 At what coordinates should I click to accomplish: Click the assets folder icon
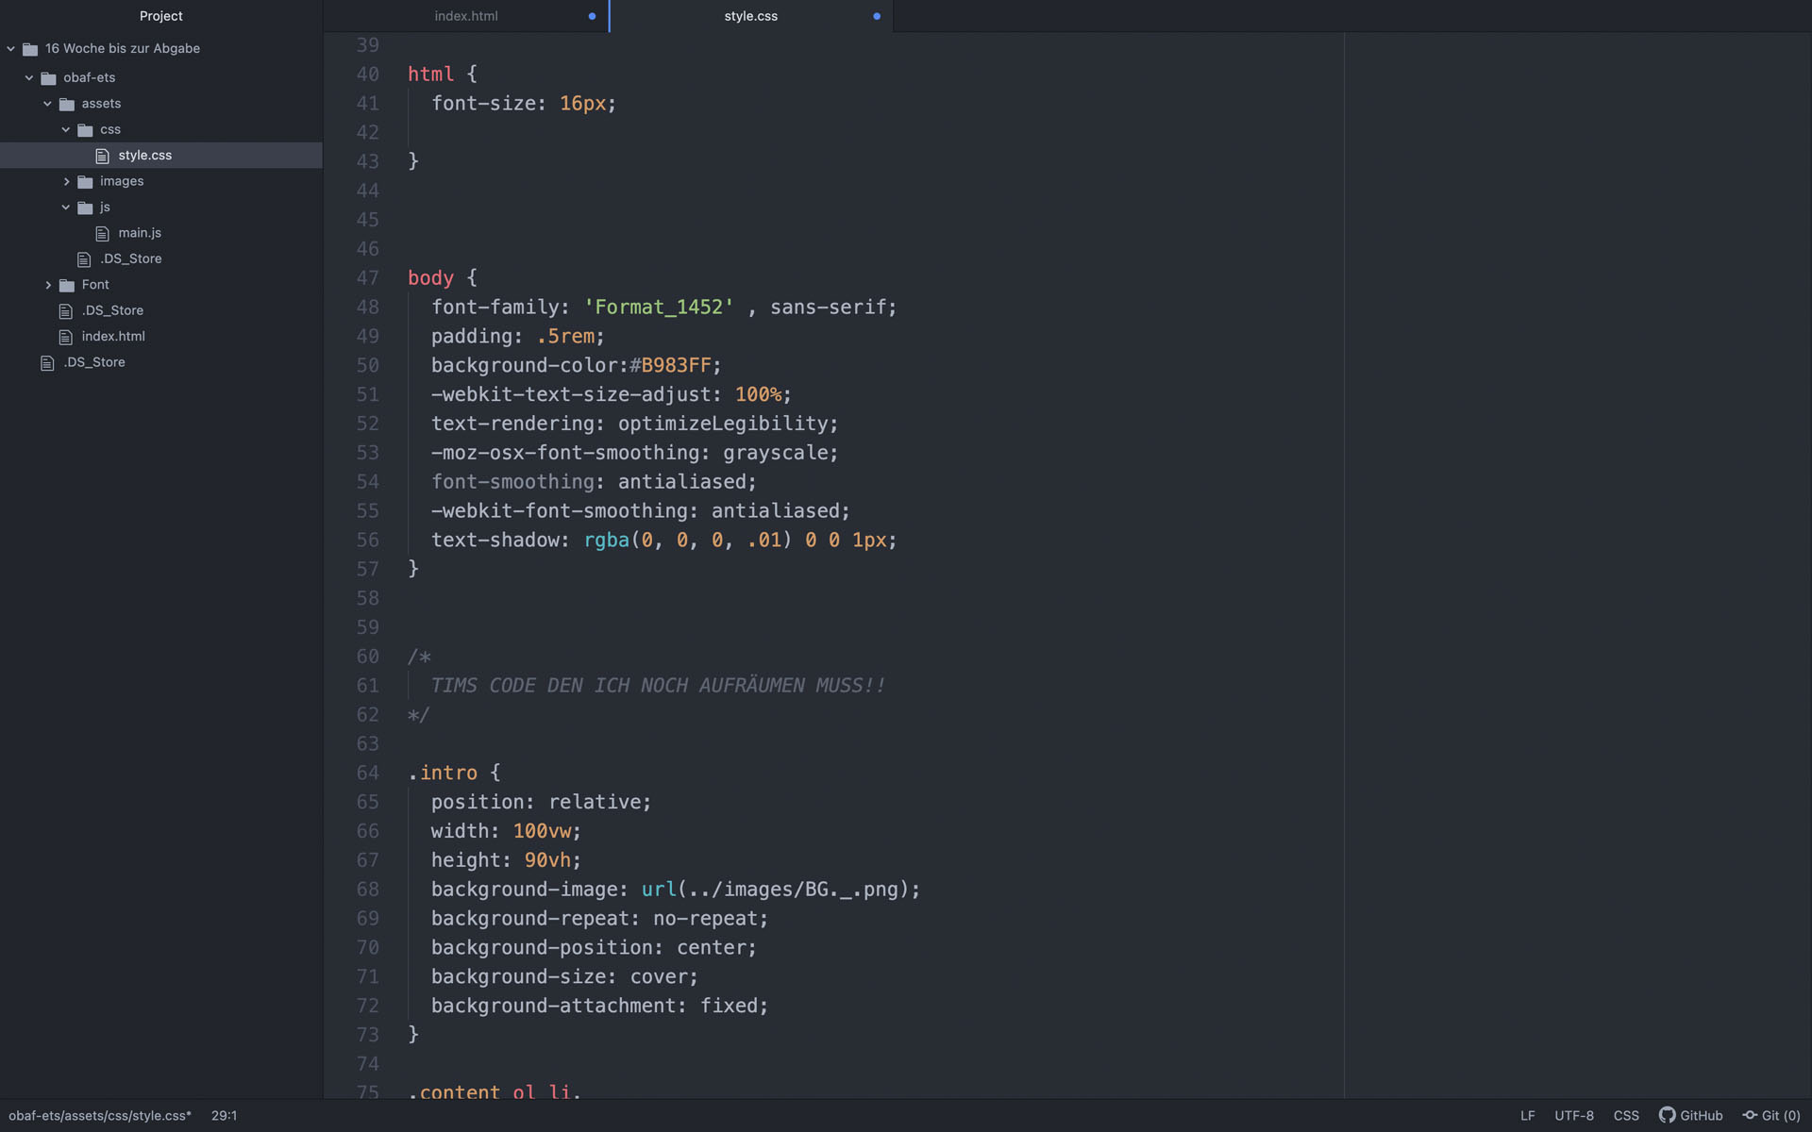(x=67, y=104)
